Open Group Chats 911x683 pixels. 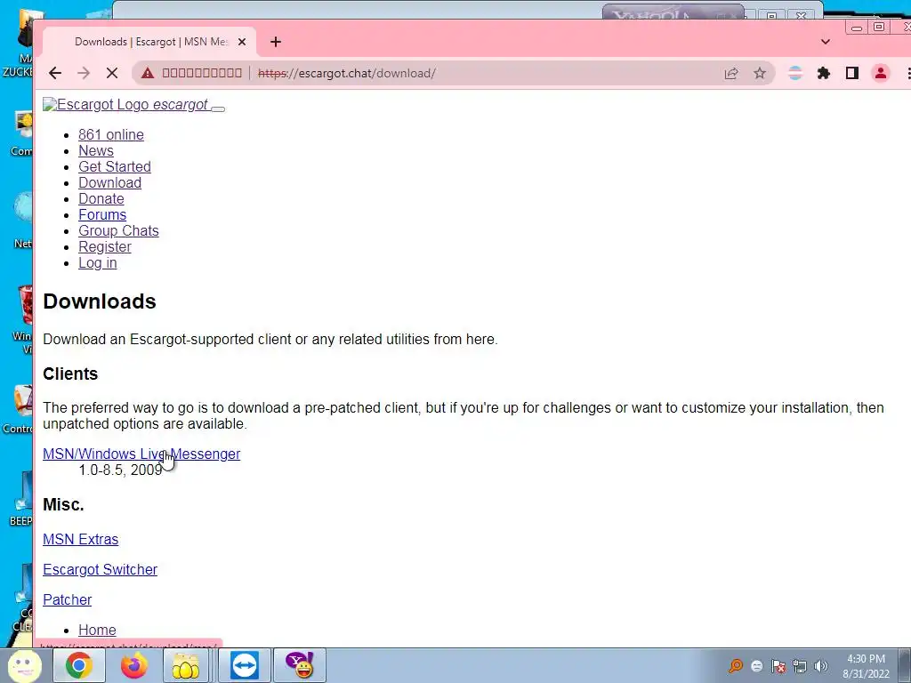pos(118,230)
